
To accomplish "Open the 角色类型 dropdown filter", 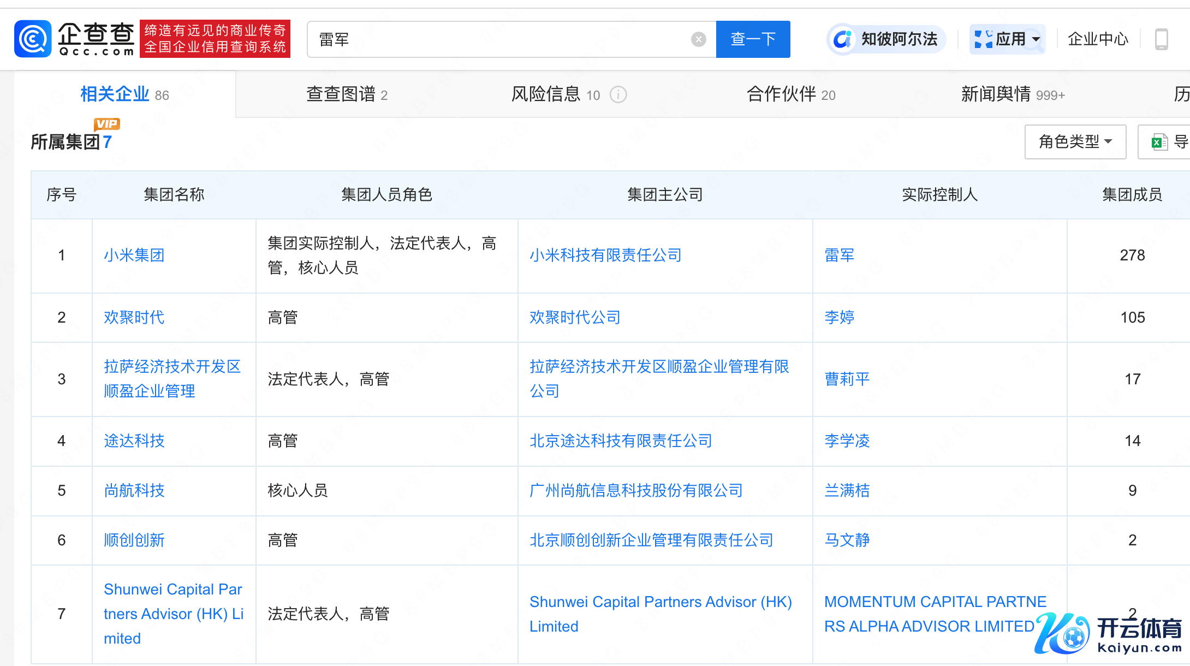I will coord(1075,142).
